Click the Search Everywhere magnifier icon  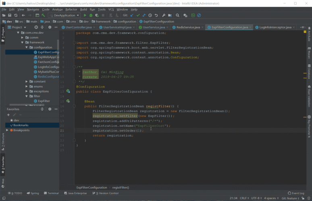pyautogui.click(x=178, y=15)
